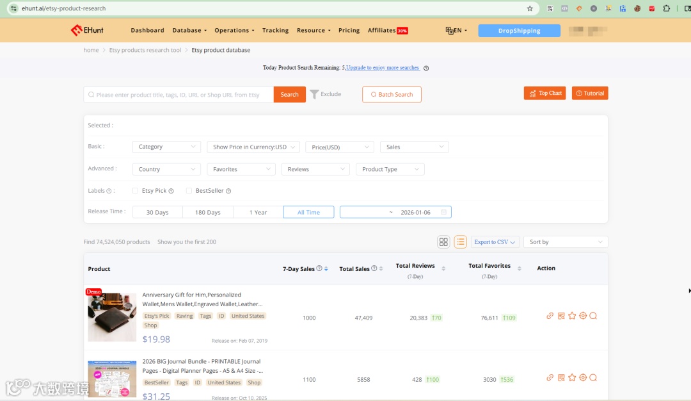This screenshot has width=691, height=401.
Task: Open the code brackets browser extension
Action: 564,8
